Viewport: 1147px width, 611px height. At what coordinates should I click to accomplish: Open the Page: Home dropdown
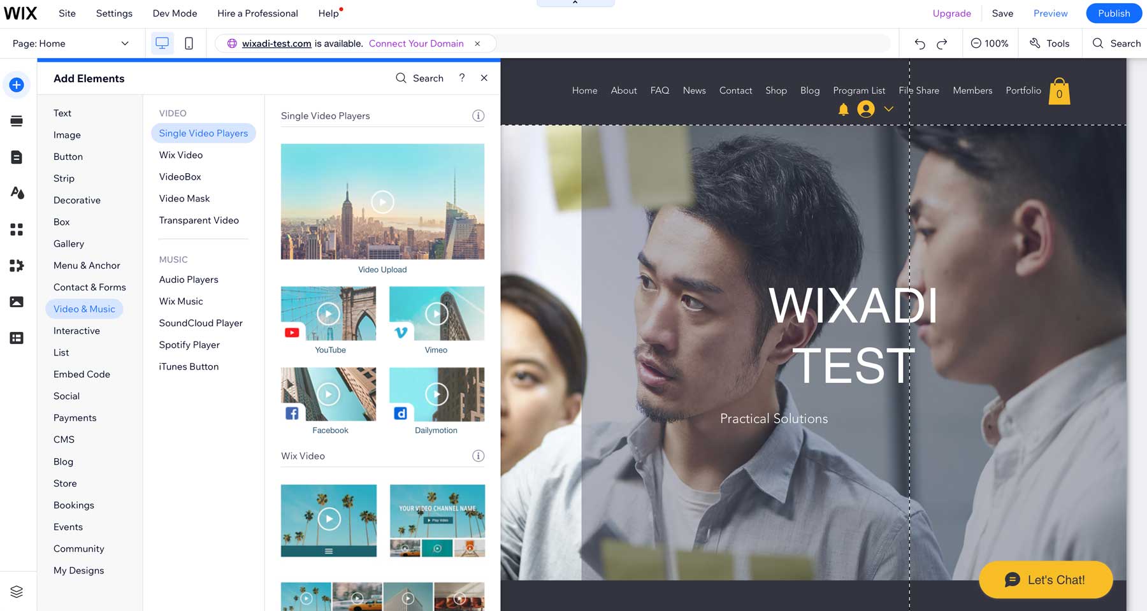click(x=70, y=43)
